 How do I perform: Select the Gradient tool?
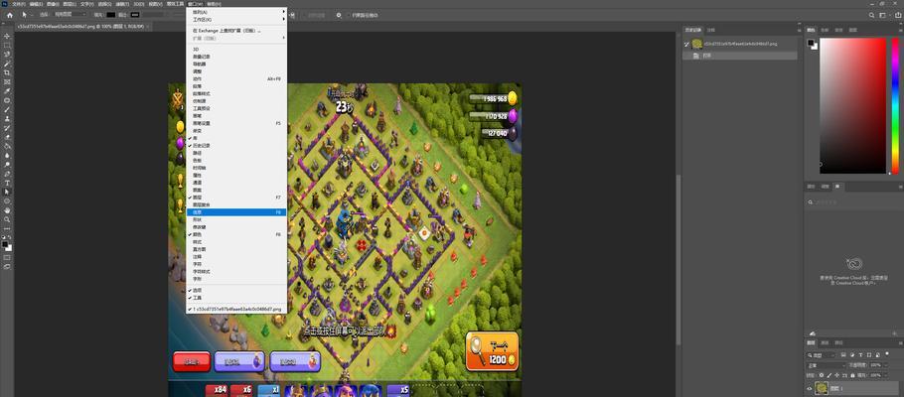coord(7,146)
